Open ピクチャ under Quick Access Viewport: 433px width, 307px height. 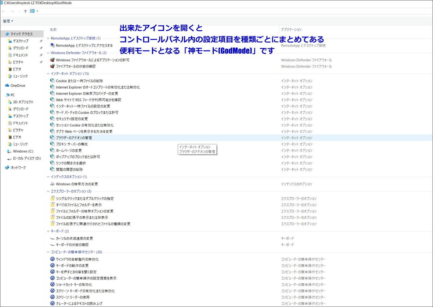coord(18,62)
